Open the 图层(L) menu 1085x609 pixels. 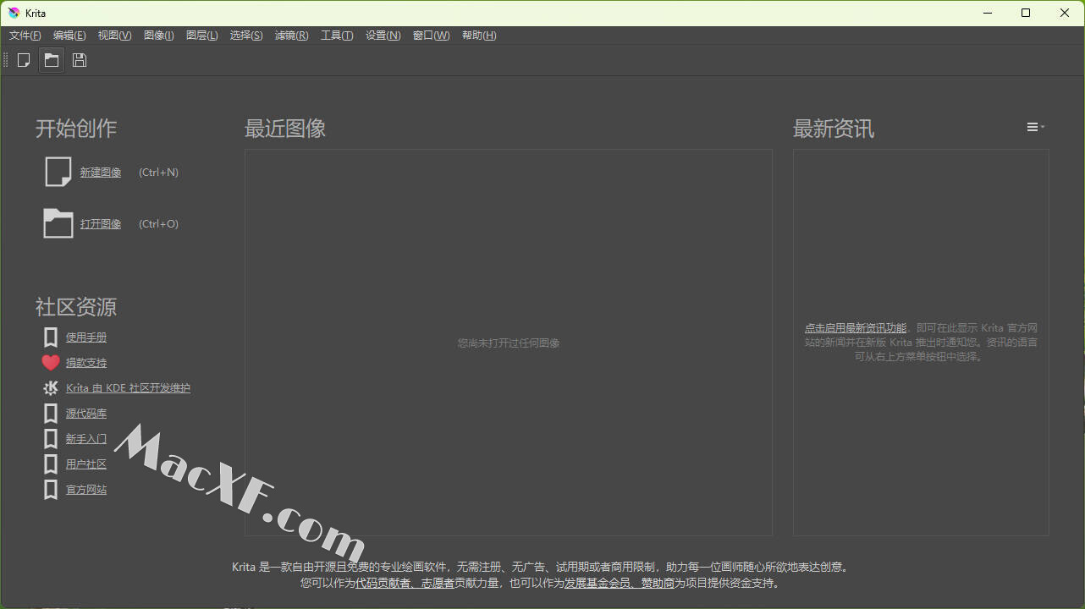(201, 36)
